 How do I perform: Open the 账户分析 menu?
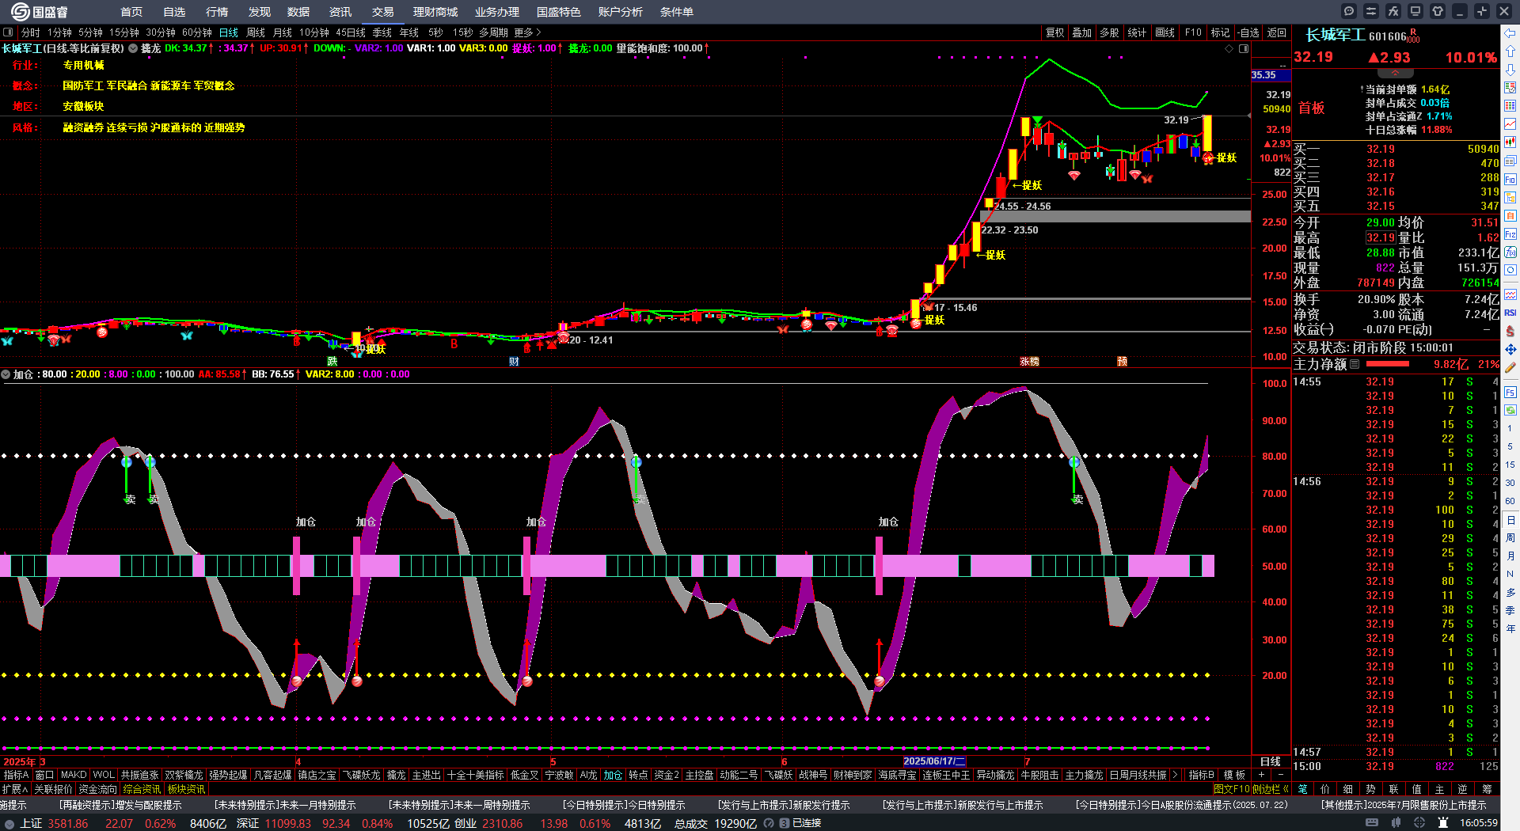[621, 12]
